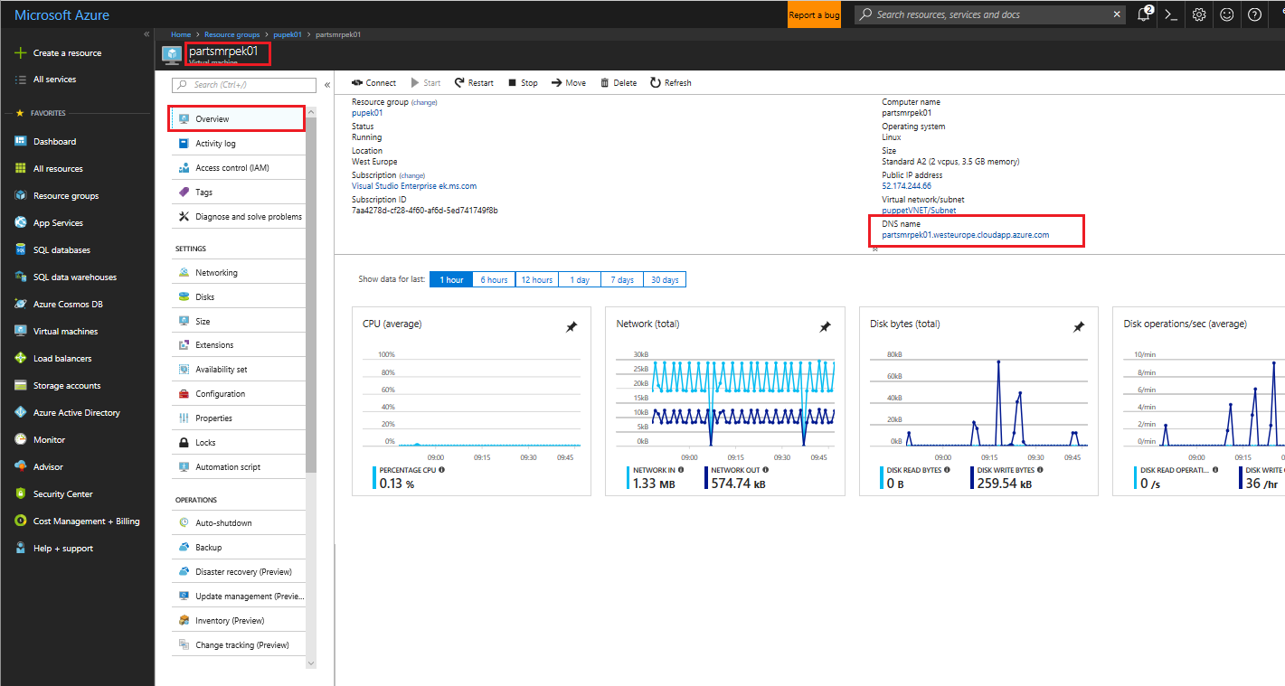Select the 6 hours data range
Viewport: 1285px width, 686px height.
click(493, 279)
